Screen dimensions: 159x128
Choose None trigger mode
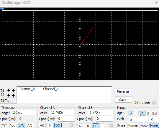coord(154,125)
